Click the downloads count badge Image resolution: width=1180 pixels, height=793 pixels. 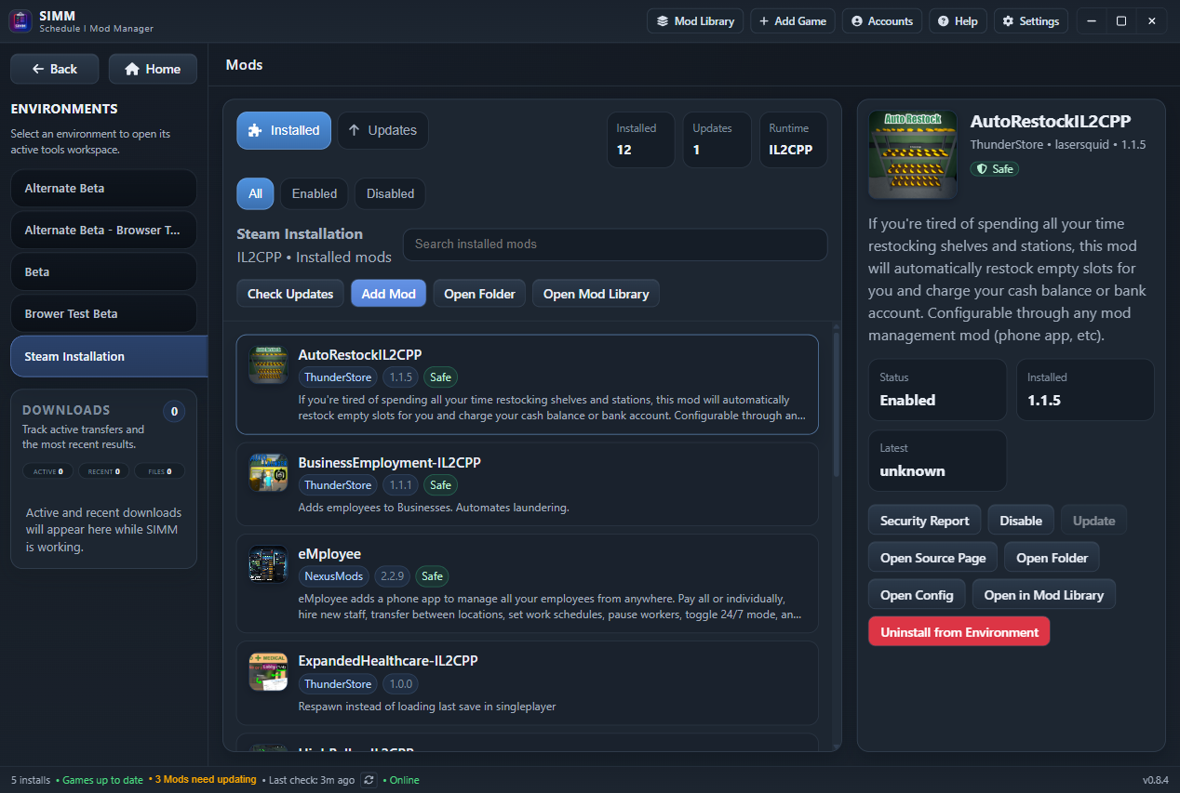[174, 412]
